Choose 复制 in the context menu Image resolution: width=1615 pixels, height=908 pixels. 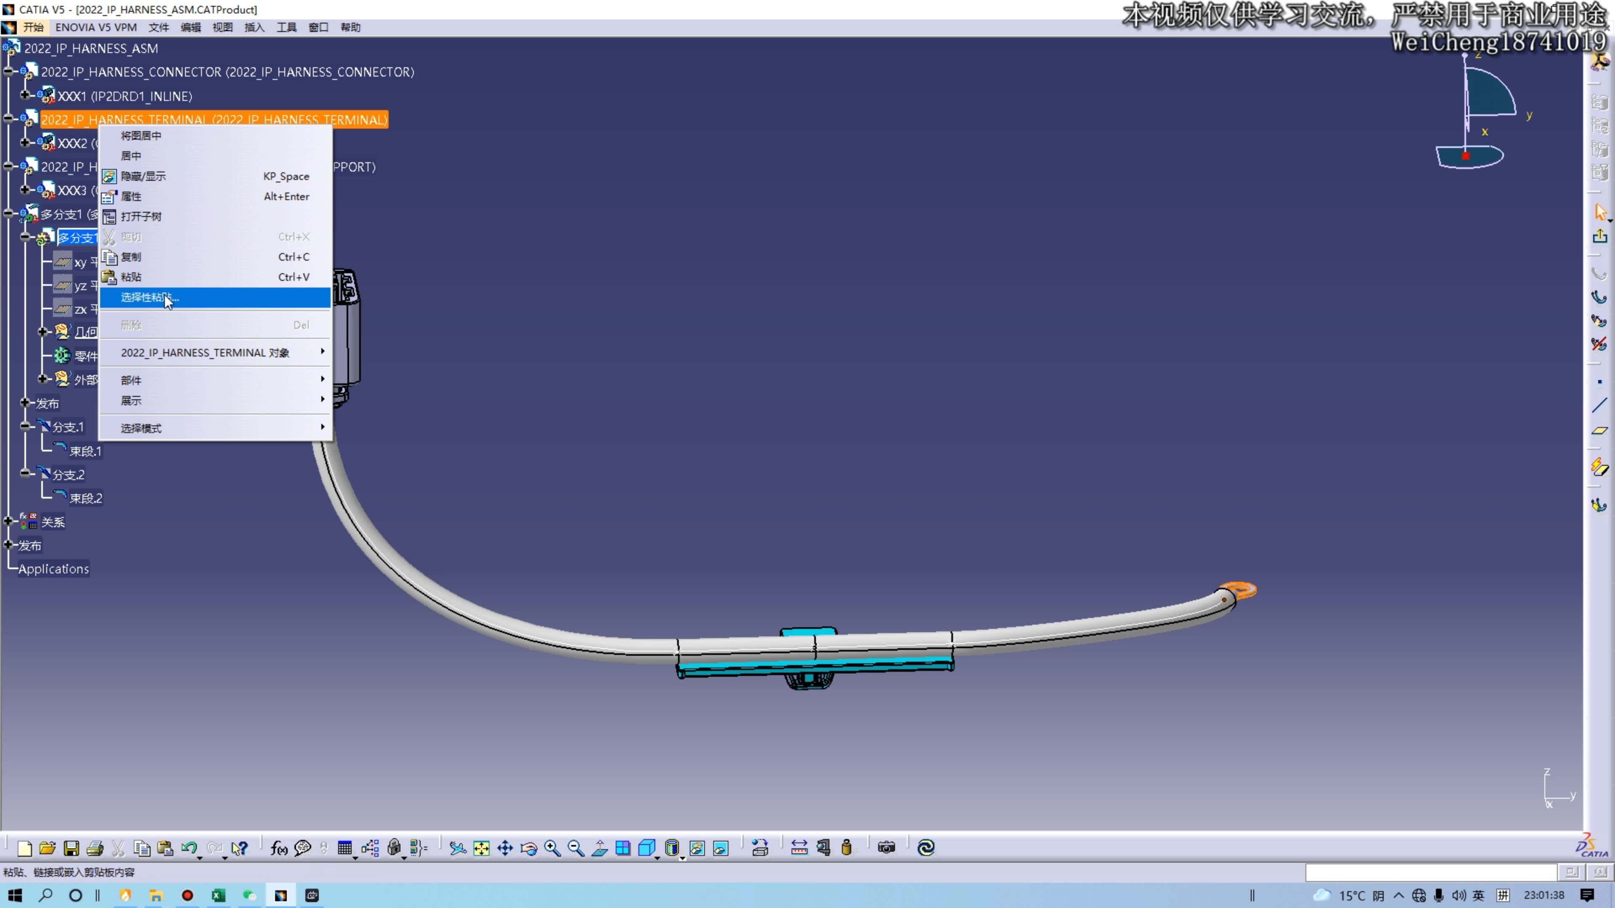[215, 256]
